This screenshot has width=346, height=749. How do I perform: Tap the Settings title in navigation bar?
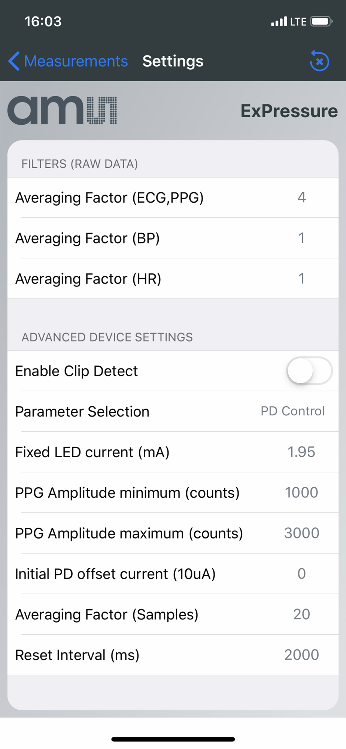coord(173,61)
